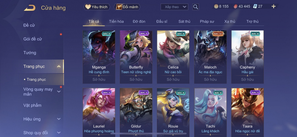The image size is (297, 137).
Task: Expand the Shop quy đổi section
Action: click(59, 133)
